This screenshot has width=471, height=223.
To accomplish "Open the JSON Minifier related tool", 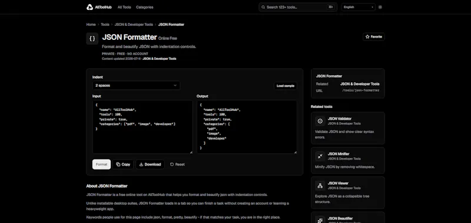I will click(x=347, y=160).
